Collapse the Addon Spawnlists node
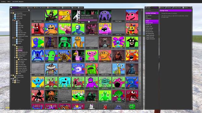 pos(11,75)
